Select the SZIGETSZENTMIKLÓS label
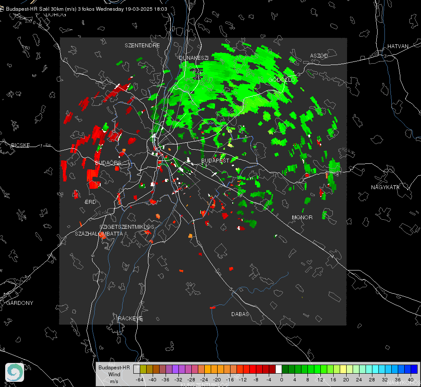 127,227
